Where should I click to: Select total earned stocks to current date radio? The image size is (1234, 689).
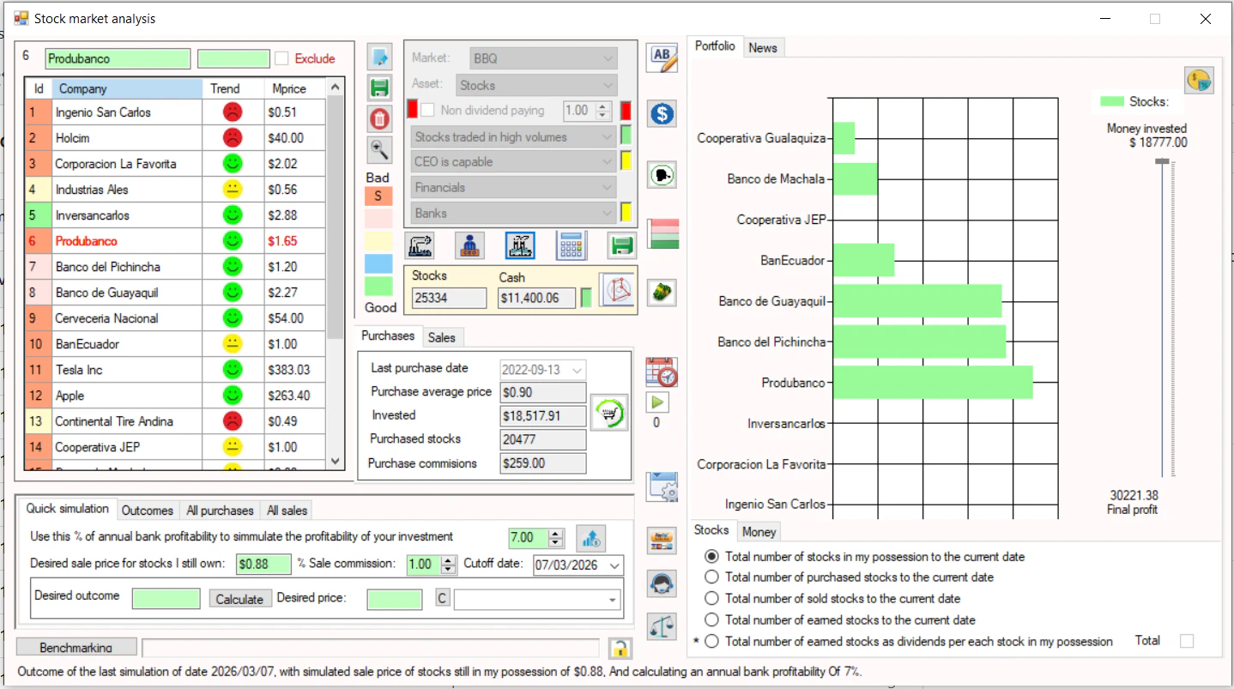pos(711,619)
